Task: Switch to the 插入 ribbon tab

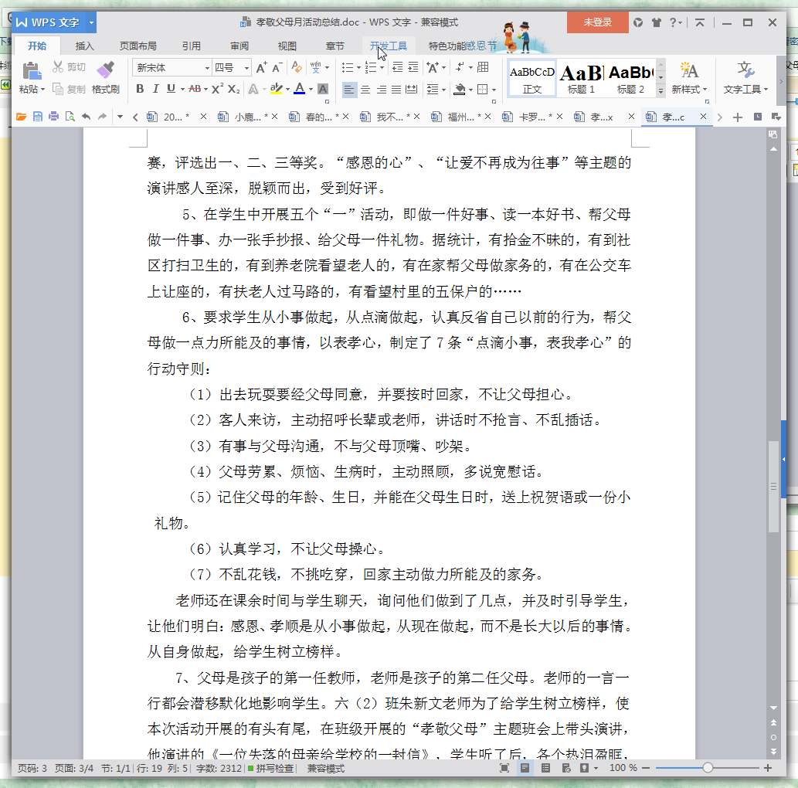Action: point(84,46)
